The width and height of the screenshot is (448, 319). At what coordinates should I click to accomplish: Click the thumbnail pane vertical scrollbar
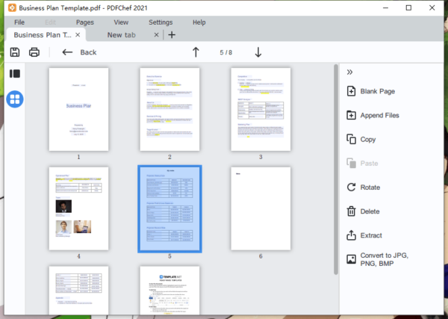click(x=336, y=170)
